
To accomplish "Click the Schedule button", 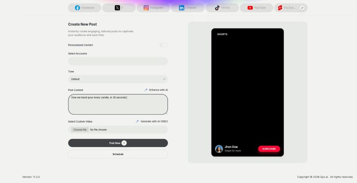I will [118, 154].
